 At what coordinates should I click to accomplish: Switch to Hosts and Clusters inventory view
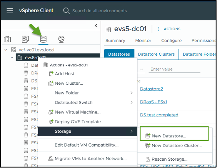coord(7,39)
